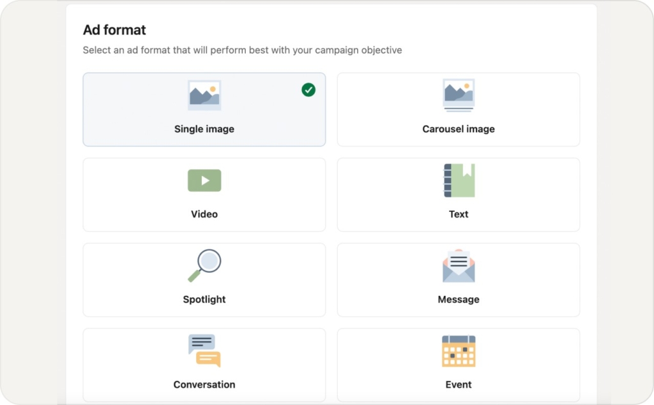This screenshot has width=654, height=405.
Task: Select the Message ad format label
Action: pos(459,299)
